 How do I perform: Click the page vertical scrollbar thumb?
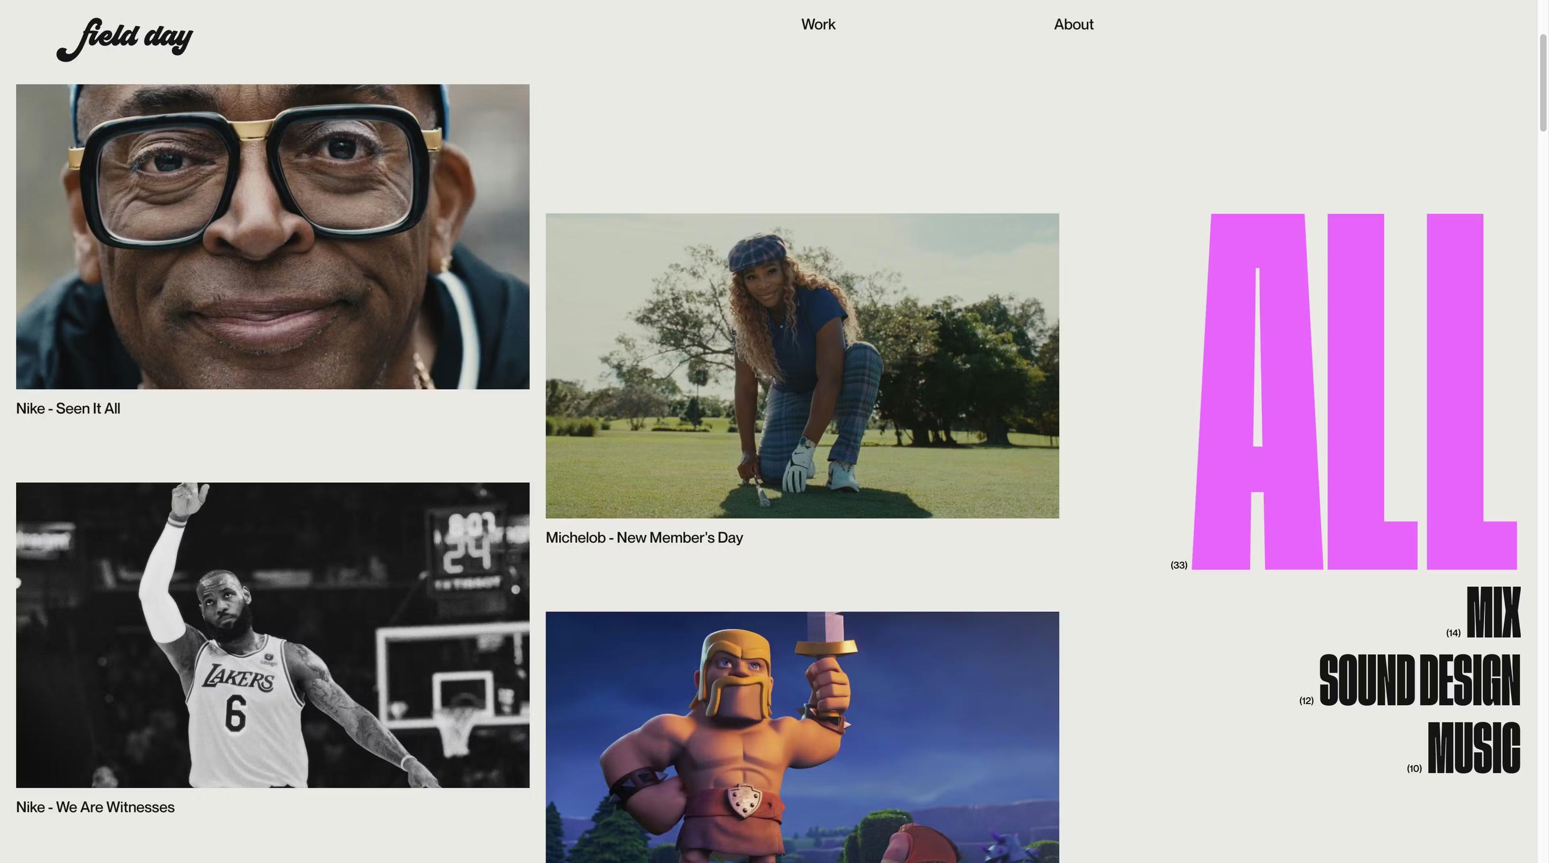point(1543,82)
